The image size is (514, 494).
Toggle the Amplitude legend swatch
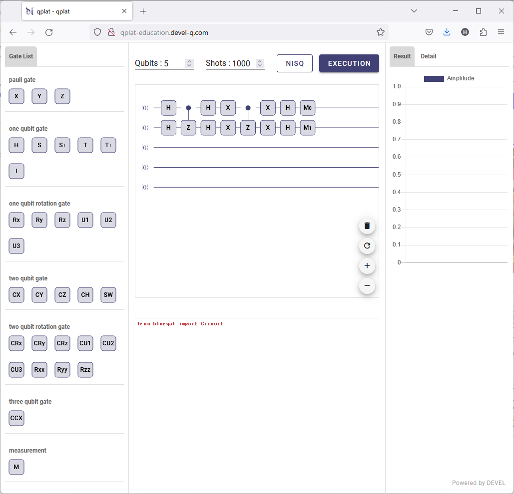pos(434,78)
